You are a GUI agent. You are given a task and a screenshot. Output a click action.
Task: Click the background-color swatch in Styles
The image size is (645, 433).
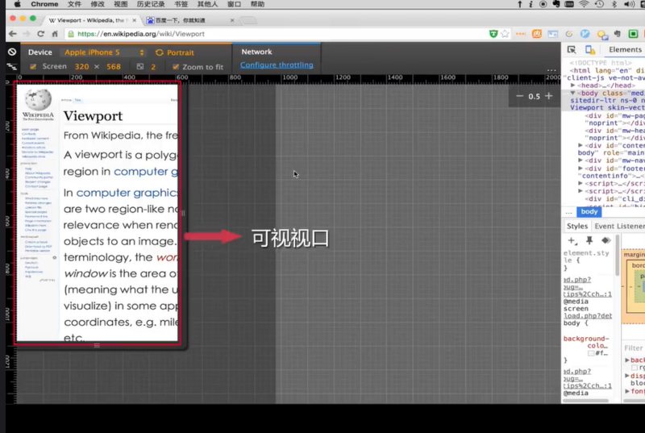click(591, 353)
